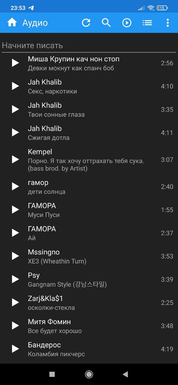This screenshot has height=385, width=178.
Task: Go to home screen via house icon
Action: click(12, 23)
